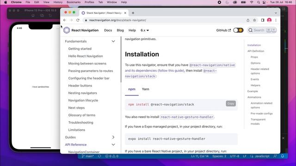296x166 pixels.
Task: Open Configuring the header bar page
Action: (89, 78)
